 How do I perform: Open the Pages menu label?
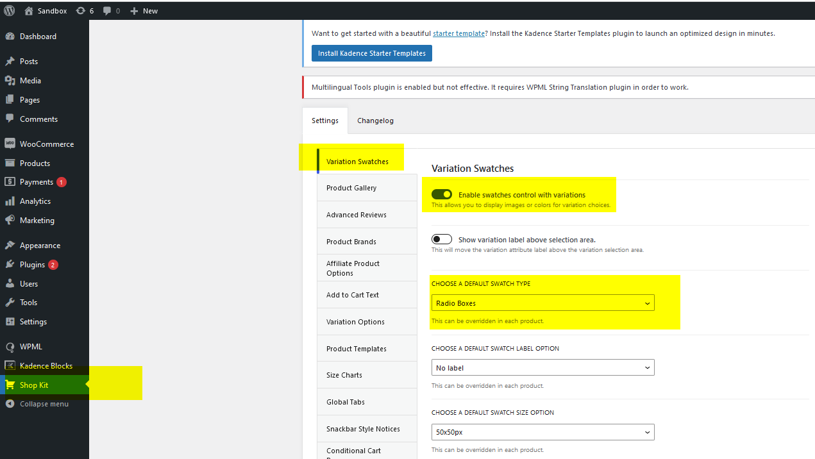pos(29,100)
